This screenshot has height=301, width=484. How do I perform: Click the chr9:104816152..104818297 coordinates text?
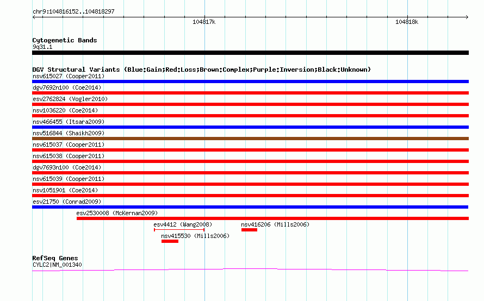tap(73, 12)
